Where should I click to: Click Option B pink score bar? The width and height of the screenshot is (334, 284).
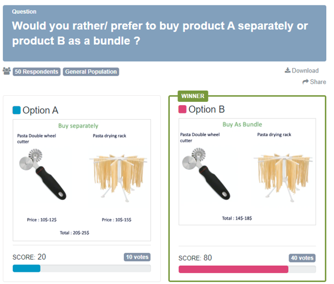coord(233,270)
